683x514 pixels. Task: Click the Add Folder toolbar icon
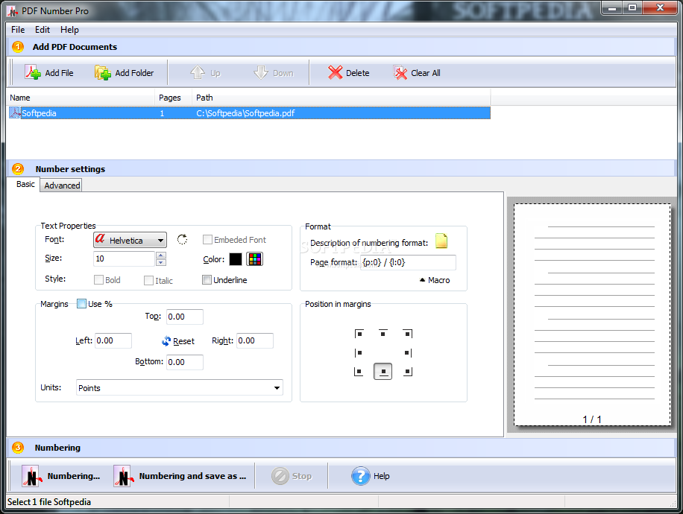point(103,73)
